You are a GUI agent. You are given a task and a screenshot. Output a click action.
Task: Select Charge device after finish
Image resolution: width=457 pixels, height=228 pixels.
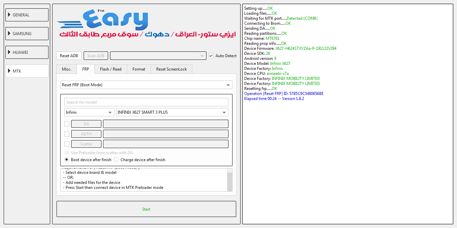[x=116, y=160]
